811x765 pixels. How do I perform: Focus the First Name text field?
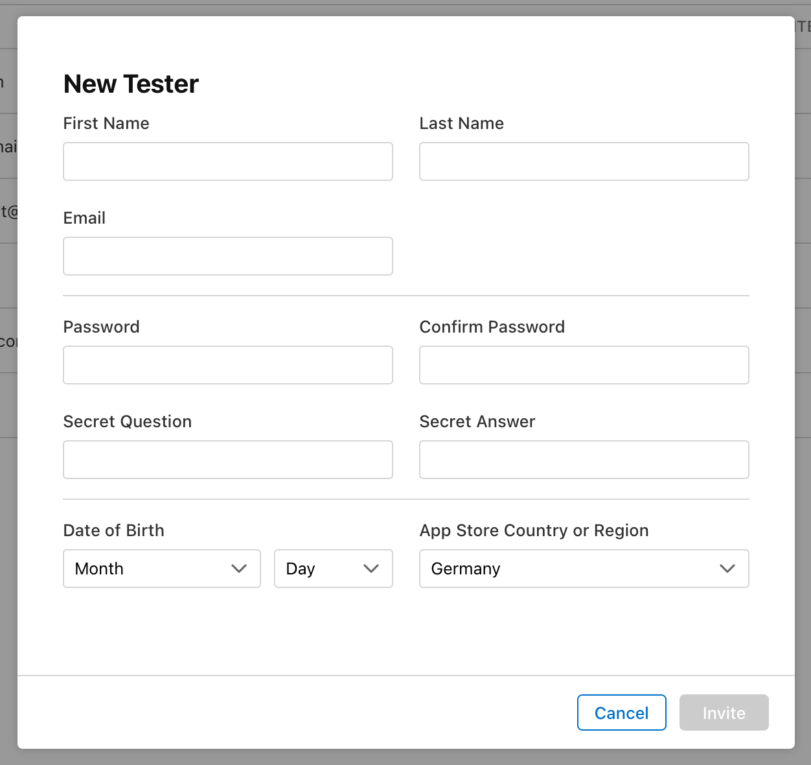tap(228, 161)
